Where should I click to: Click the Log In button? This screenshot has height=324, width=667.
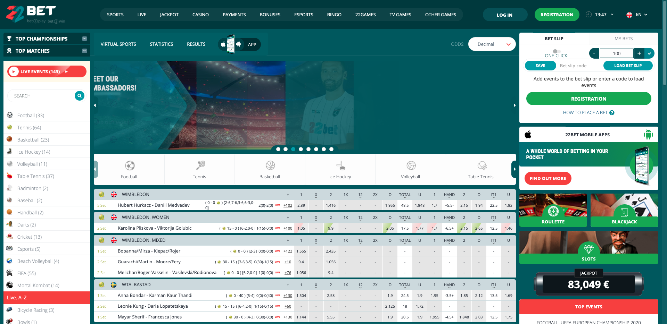click(x=505, y=15)
